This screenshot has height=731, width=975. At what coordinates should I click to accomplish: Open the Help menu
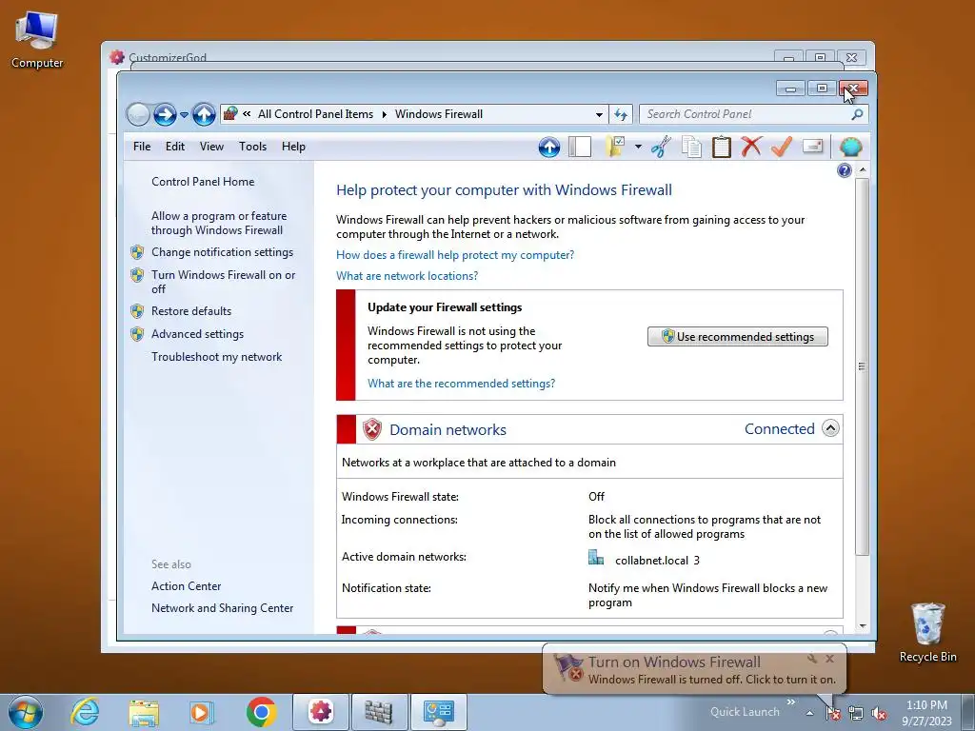tap(293, 147)
